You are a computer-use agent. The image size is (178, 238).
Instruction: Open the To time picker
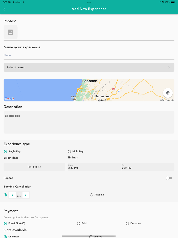(x=148, y=167)
